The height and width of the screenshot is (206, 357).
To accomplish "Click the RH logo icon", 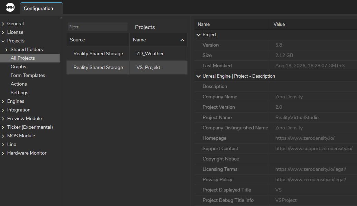I will pyautogui.click(x=10, y=7).
